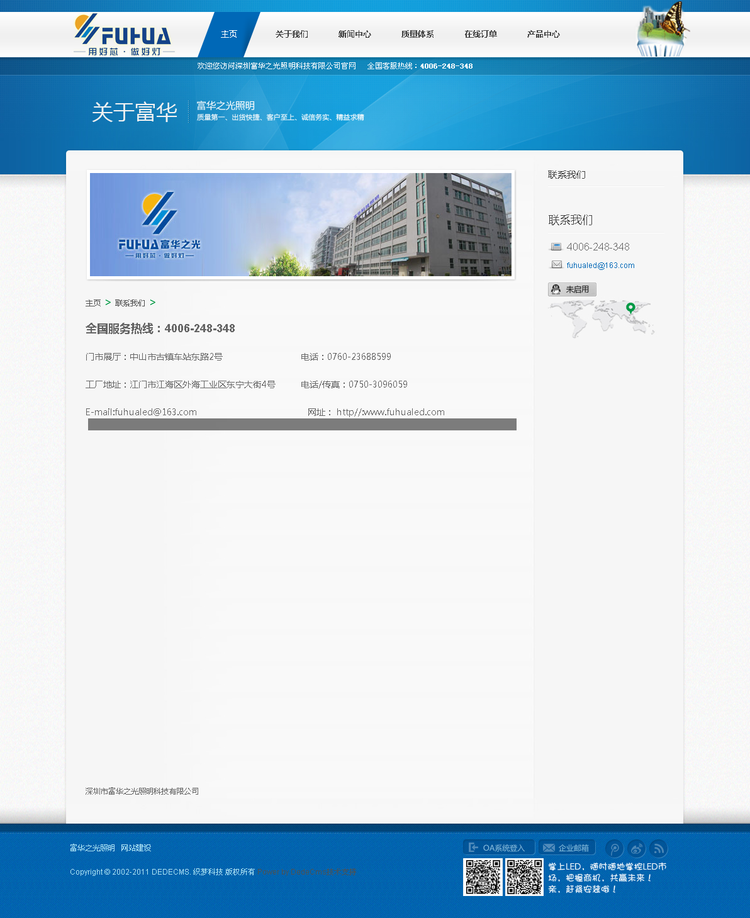This screenshot has height=918, width=750.
Task: Select 质量体系 in the navigation bar
Action: (417, 35)
